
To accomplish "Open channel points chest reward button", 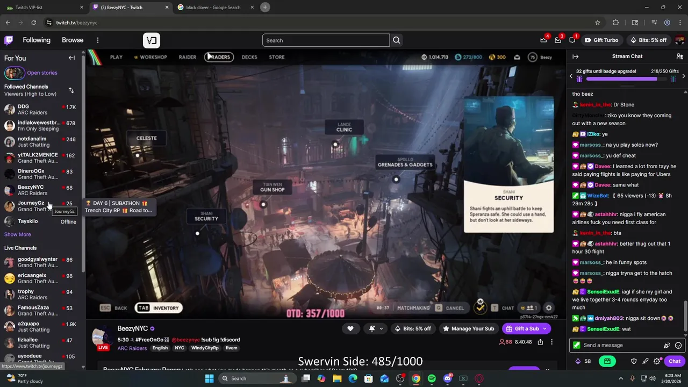I will [607, 361].
